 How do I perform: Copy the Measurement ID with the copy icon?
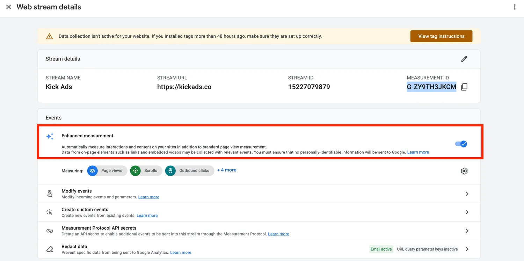[464, 87]
